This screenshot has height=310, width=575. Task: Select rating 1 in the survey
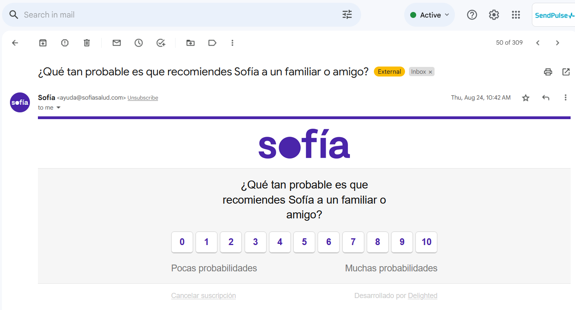206,242
